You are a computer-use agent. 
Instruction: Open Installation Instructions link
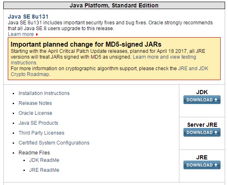(x=44, y=93)
